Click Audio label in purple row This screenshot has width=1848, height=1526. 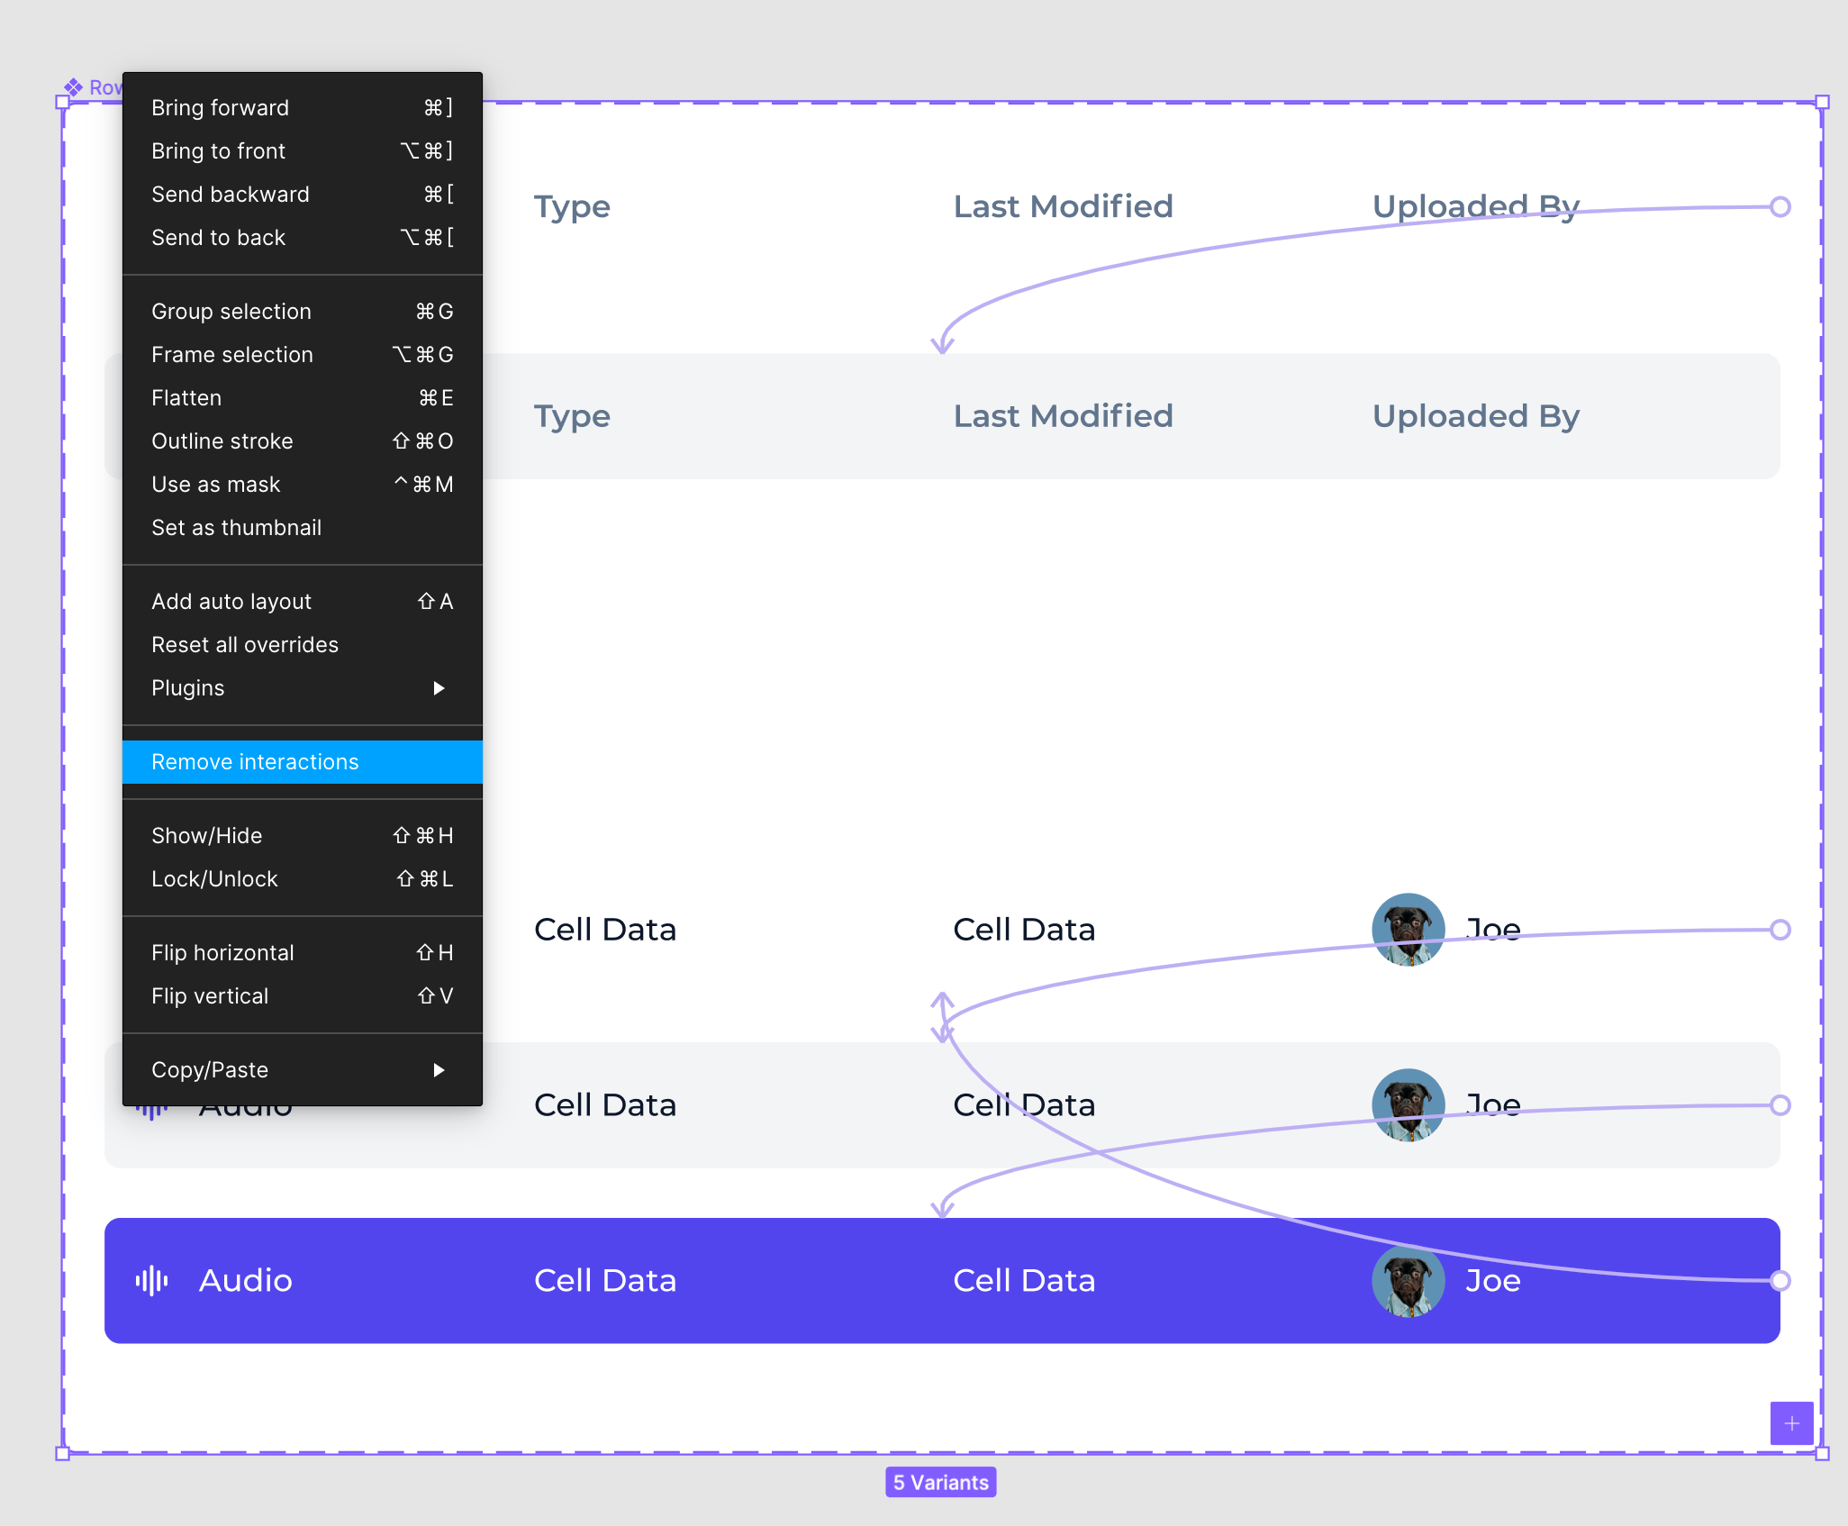(246, 1280)
